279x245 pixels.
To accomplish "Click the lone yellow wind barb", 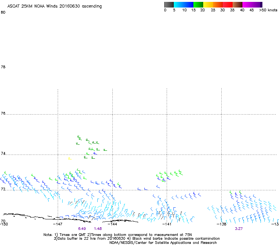I will click(x=70, y=158).
